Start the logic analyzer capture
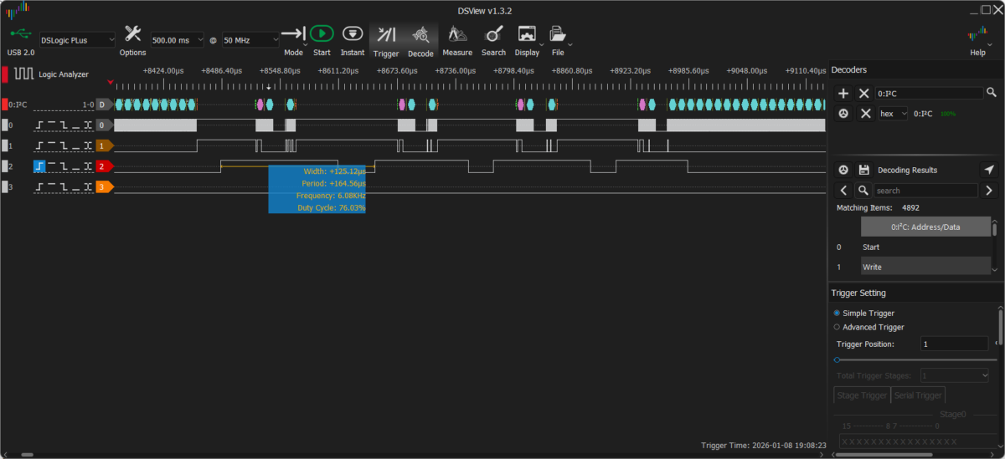Viewport: 1005px width, 459px height. (322, 34)
